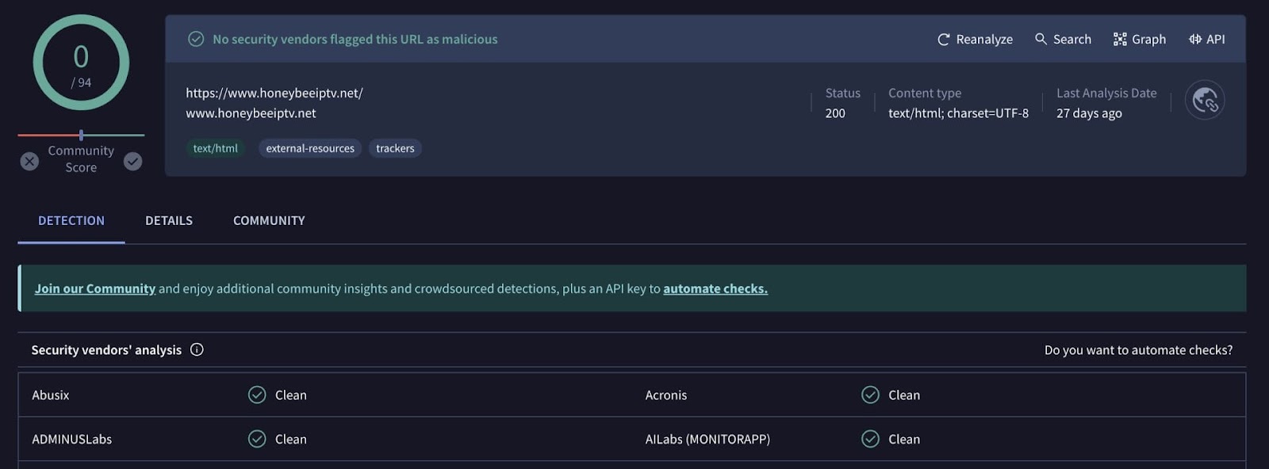Click the Clean check icon for ADMINUSLabs
This screenshot has width=1269, height=469.
tap(257, 439)
